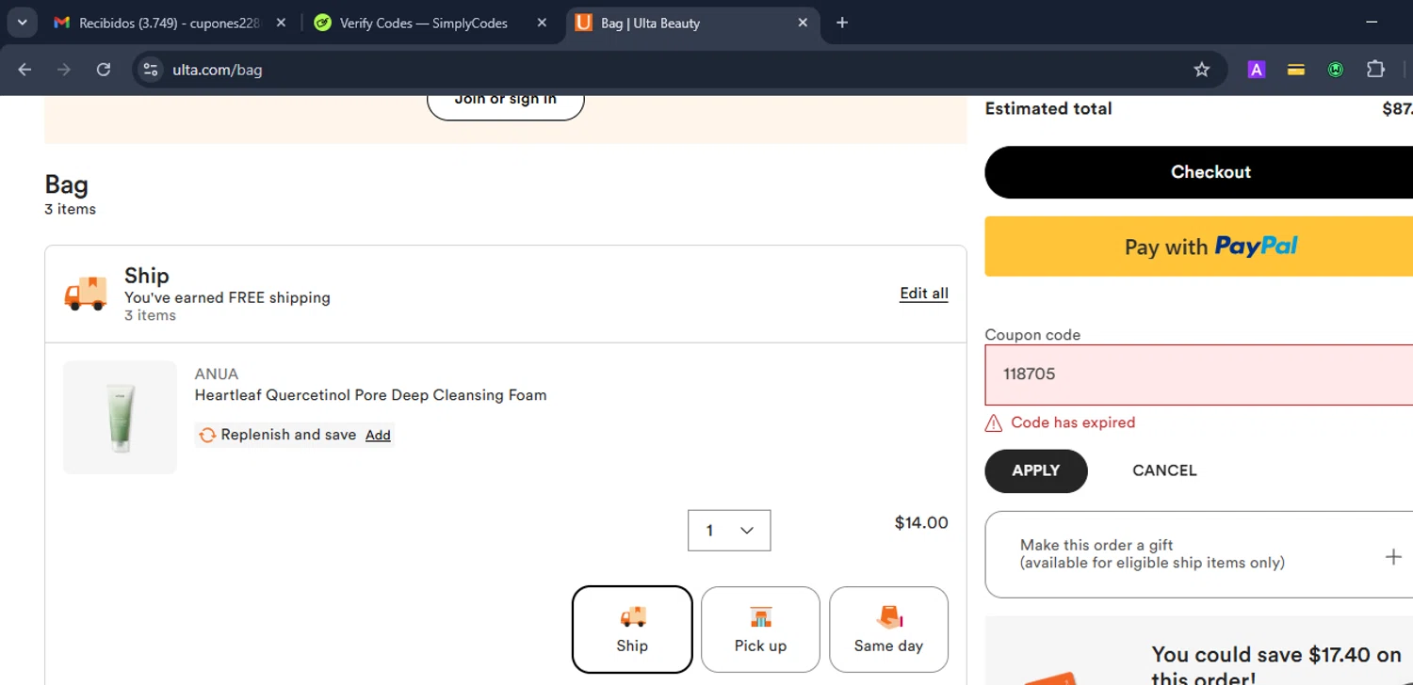Open the quantity dropdown showing 1
Image resolution: width=1413 pixels, height=685 pixels.
pos(729,531)
